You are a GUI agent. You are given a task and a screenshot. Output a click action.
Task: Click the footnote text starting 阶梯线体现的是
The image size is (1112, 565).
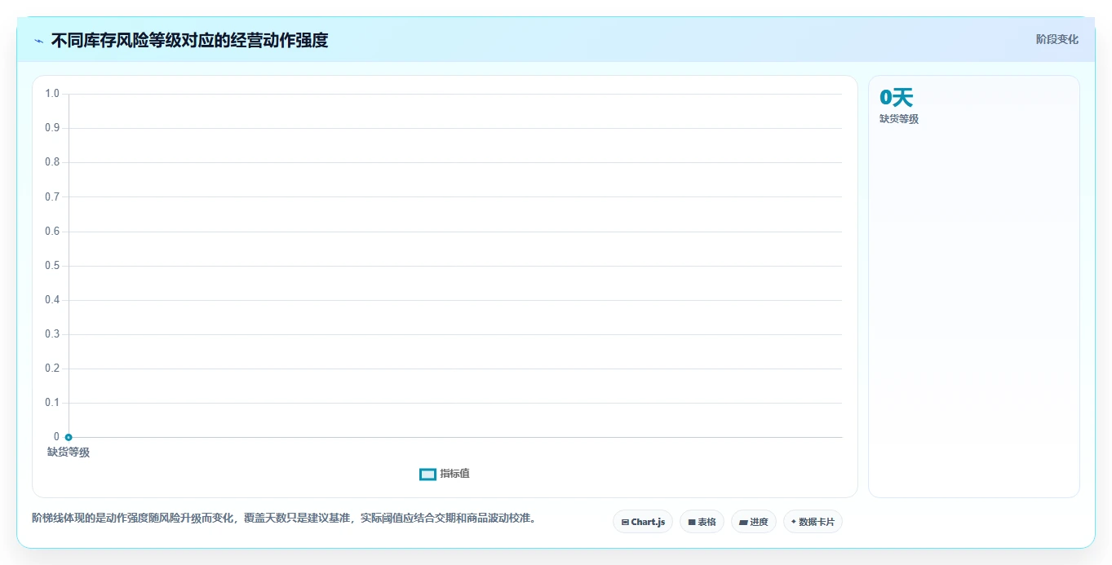point(286,518)
